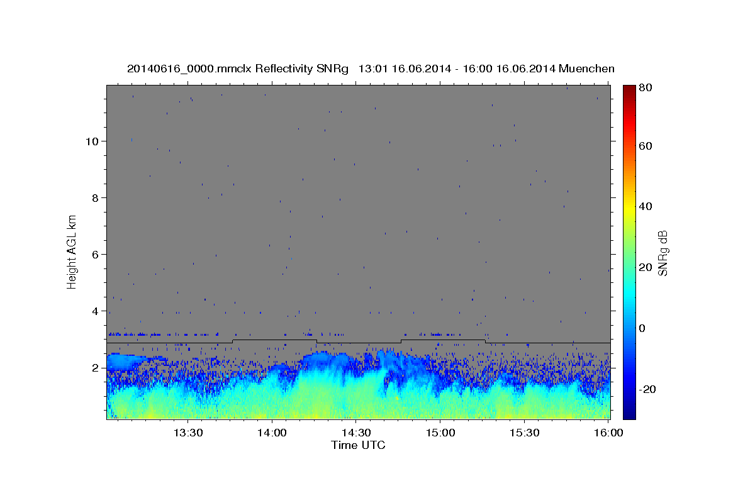This screenshot has height=503, width=755.
Task: Click the 'Time UTC' x-axis label
Action: coord(358,445)
